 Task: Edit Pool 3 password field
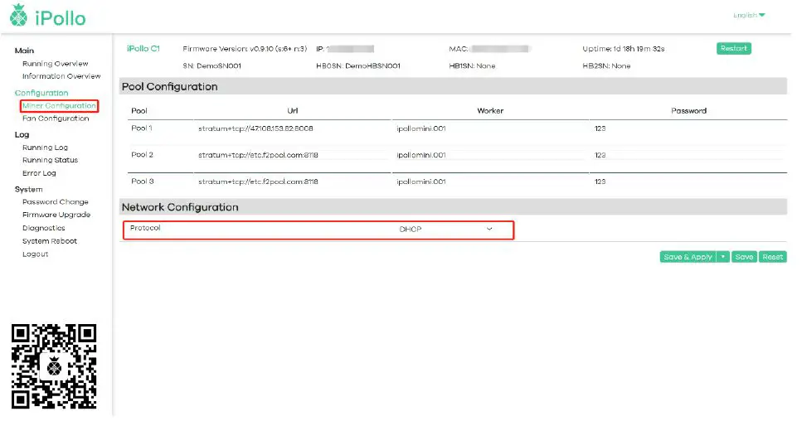point(688,182)
